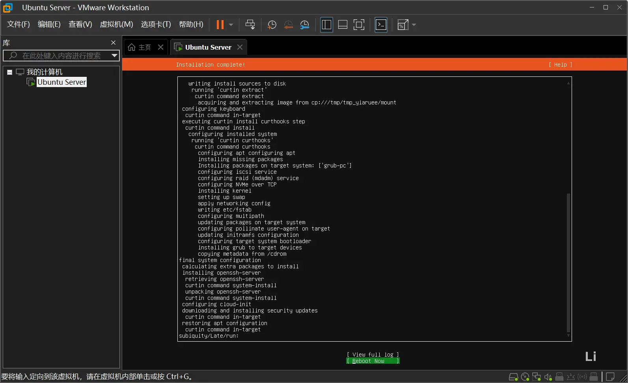The height and width of the screenshot is (383, 628).
Task: Click the network adapter status icon
Action: (x=537, y=377)
